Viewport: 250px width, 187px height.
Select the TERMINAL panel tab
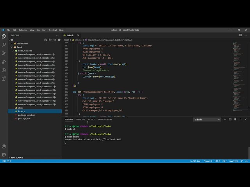point(69,120)
